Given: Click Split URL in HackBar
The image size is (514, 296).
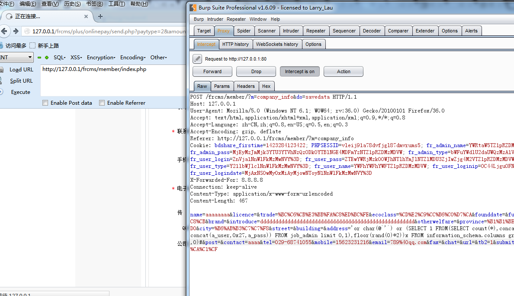Looking at the screenshot, I should [x=21, y=80].
